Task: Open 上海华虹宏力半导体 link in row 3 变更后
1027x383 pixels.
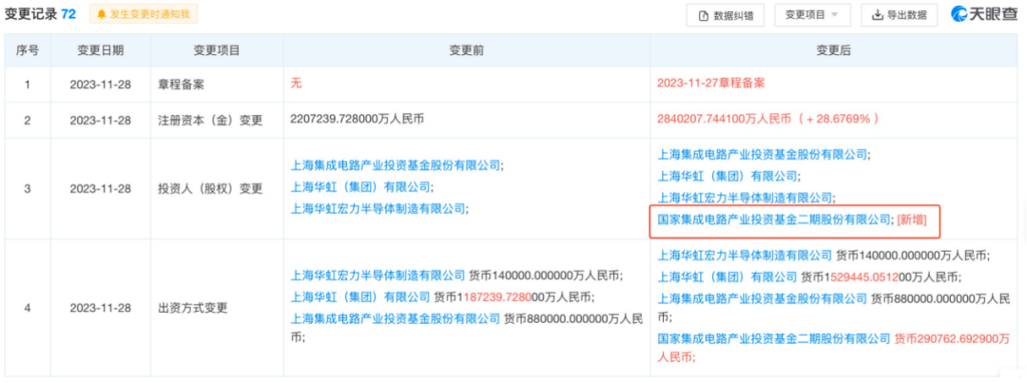Action: [x=745, y=198]
